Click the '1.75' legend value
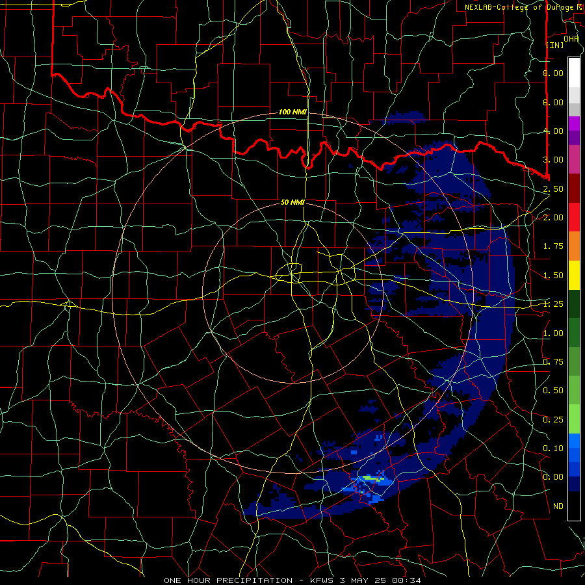 553,246
